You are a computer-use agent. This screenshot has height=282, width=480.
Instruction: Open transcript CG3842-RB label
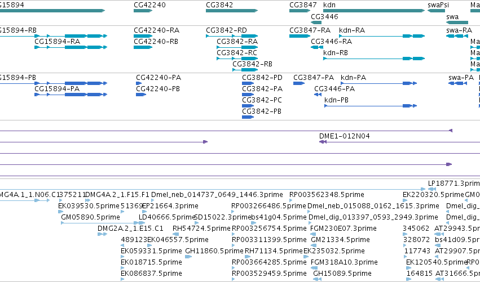252,64
